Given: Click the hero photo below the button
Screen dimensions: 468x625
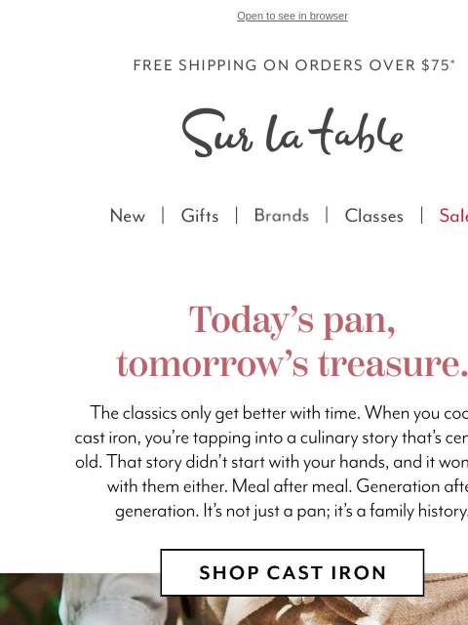Looking at the screenshot, I should (234, 599).
